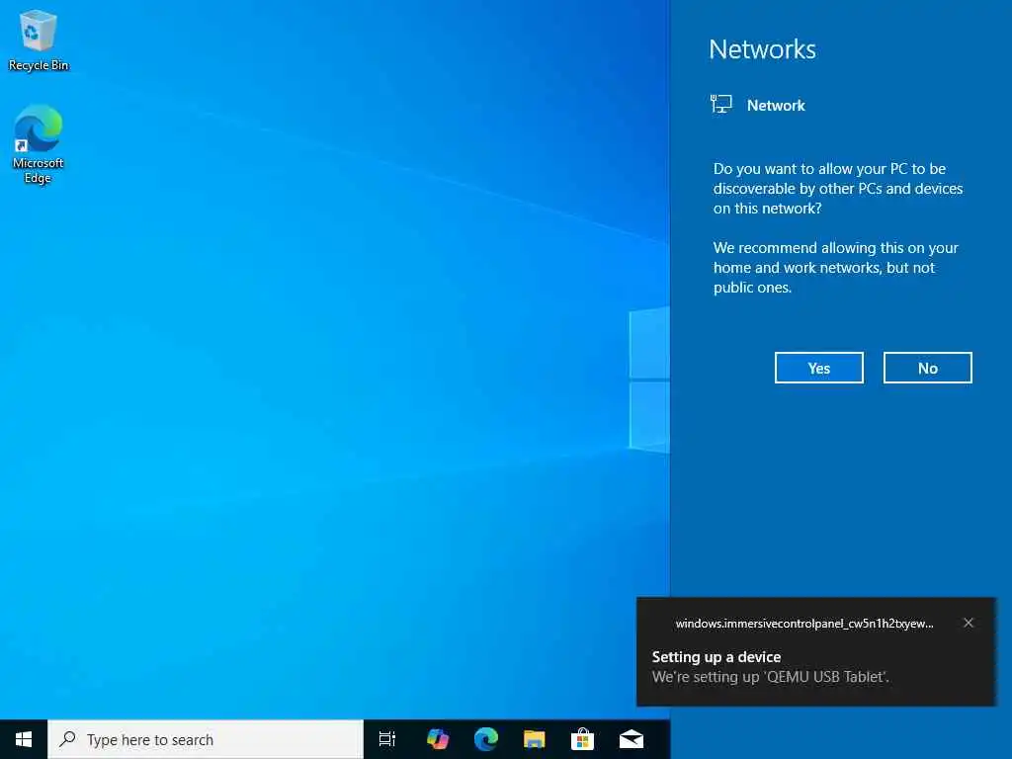Click the windows.immersivecontrolpanel notification title
The width and height of the screenshot is (1012, 759).
click(x=804, y=624)
